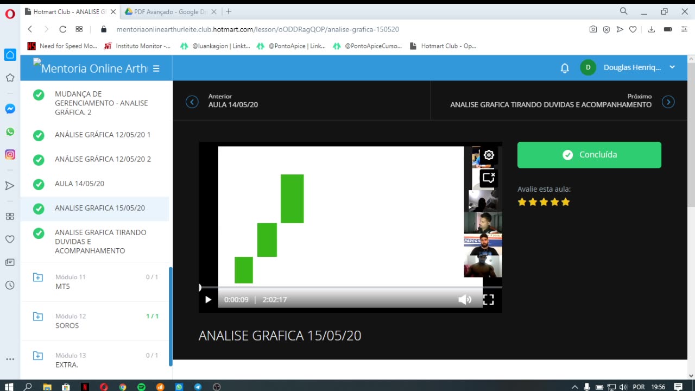Open the D profile avatar
This screenshot has width=695, height=391.
[x=588, y=67]
